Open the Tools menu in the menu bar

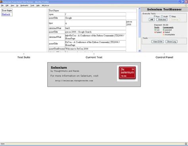(32, 6)
